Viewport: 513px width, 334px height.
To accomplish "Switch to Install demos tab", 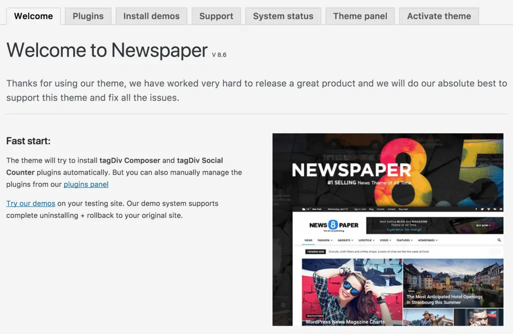I will (151, 16).
